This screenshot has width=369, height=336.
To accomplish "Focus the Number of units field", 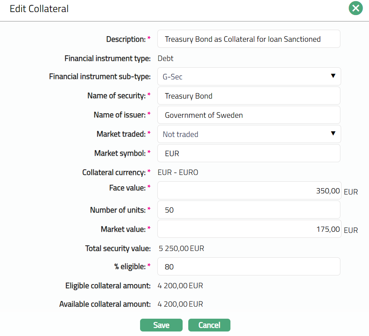I will point(249,210).
